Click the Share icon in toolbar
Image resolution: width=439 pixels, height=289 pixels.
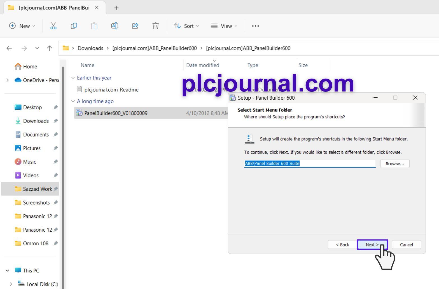[x=135, y=26]
